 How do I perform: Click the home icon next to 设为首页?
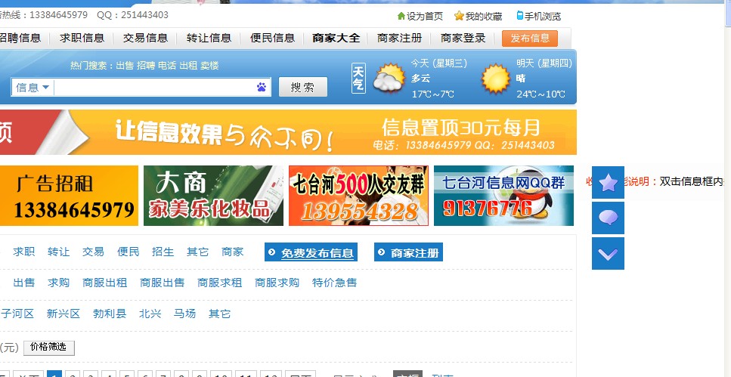pos(401,16)
